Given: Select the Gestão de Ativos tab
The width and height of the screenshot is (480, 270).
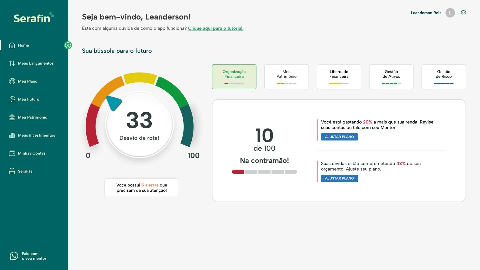Looking at the screenshot, I should (391, 77).
